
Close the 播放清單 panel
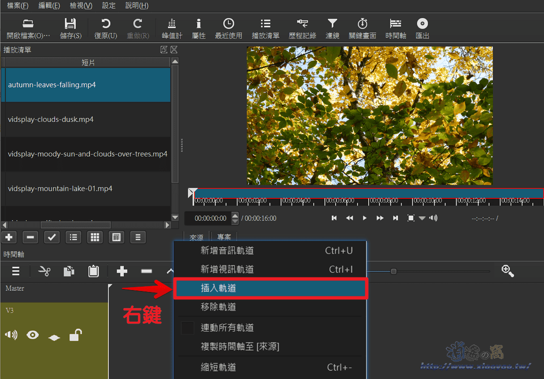(x=174, y=50)
